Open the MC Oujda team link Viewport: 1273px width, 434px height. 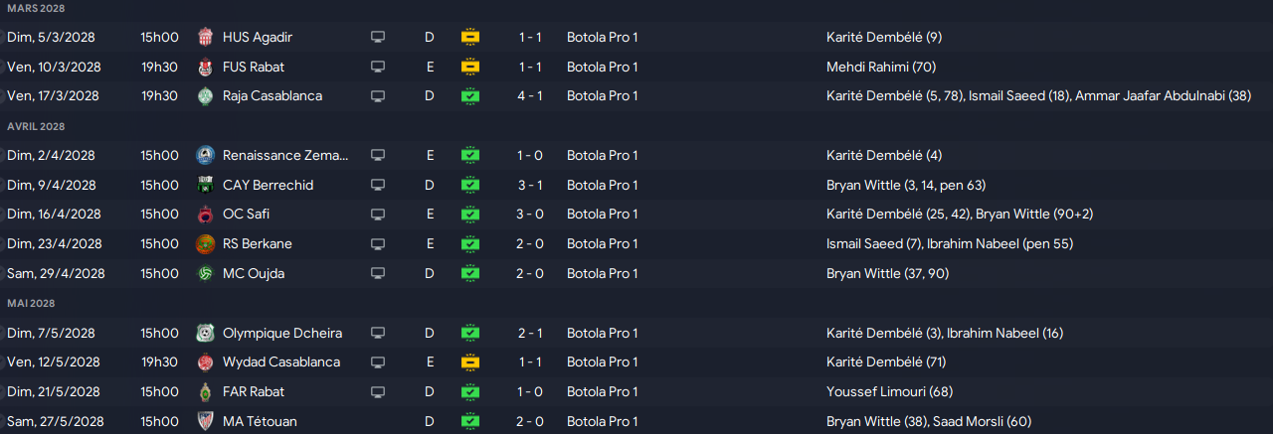tap(254, 273)
